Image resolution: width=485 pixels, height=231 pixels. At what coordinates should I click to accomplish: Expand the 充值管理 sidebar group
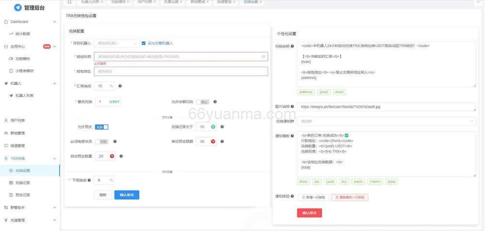[55, 220]
